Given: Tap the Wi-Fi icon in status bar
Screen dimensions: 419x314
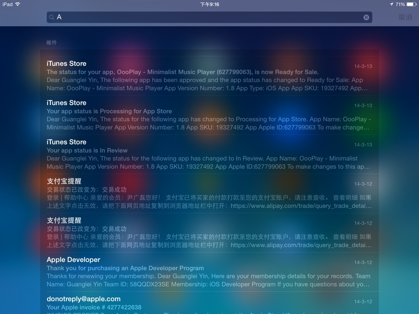Looking at the screenshot, I should 18,4.
